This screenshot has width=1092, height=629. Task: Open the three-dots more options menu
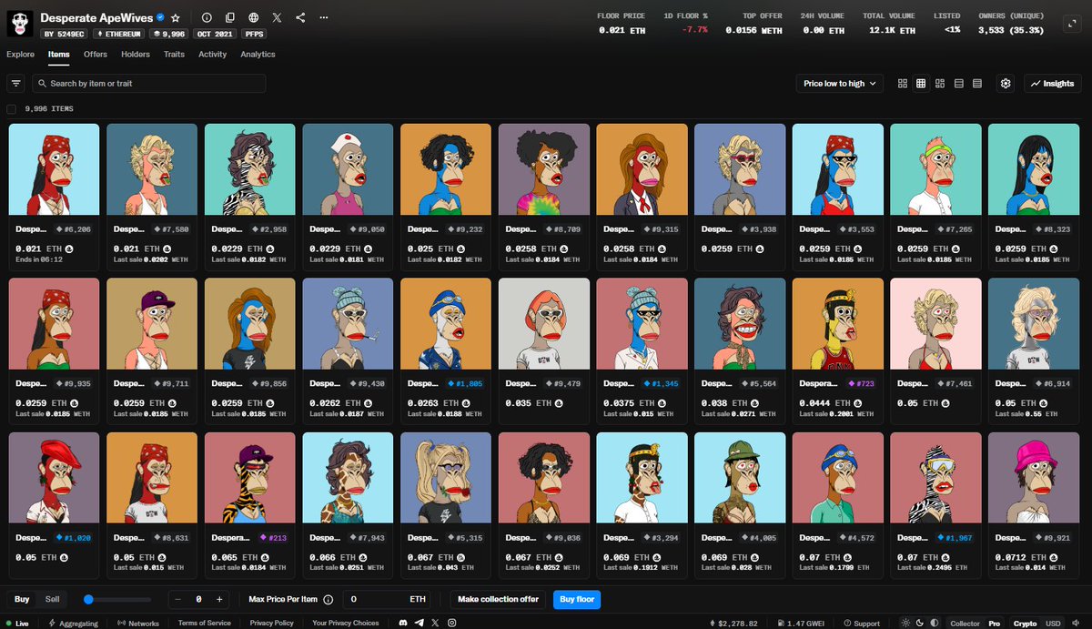pos(324,17)
